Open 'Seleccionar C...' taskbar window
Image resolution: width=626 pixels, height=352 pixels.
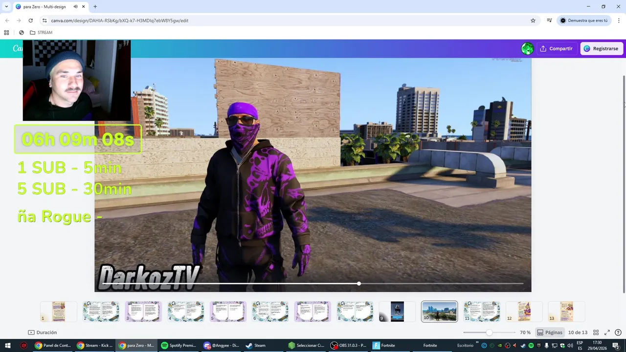pos(306,346)
